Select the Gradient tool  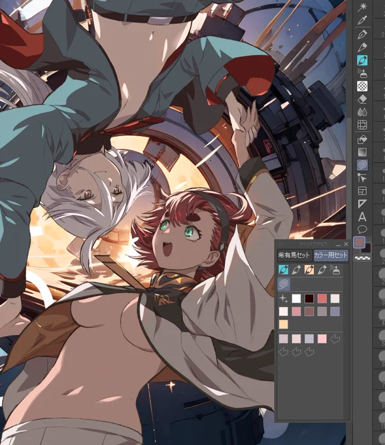coord(362,152)
